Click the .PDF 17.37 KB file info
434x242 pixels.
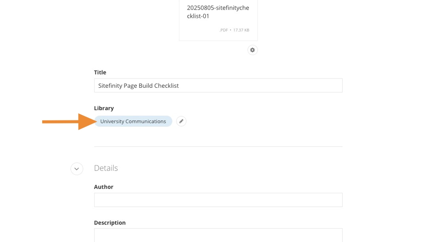point(234,30)
